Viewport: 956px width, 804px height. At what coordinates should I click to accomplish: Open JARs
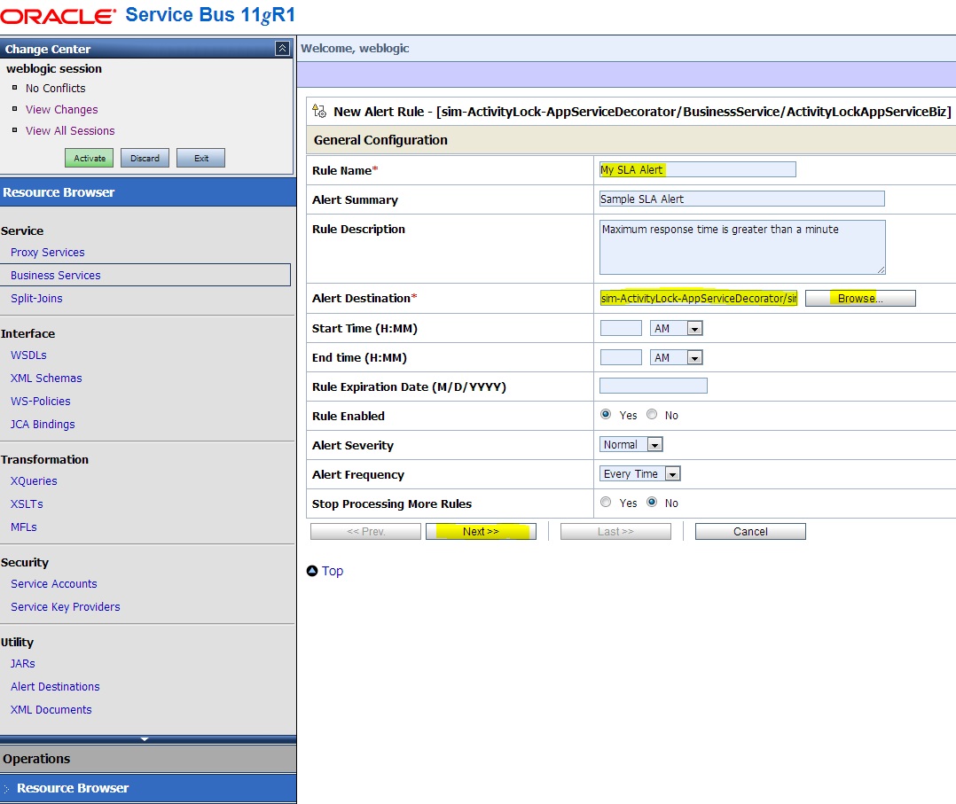click(22, 665)
